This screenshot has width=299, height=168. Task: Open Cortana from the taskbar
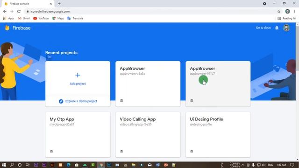(20, 165)
